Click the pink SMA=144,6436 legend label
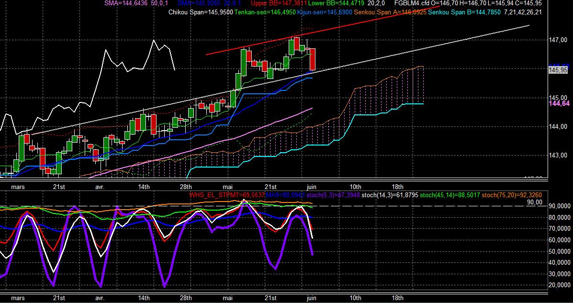Screen dimensions: 573x303 [x=126, y=3]
